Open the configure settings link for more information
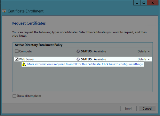Image resolution: width=160 pixels, height=116 pixels. pos(85,64)
